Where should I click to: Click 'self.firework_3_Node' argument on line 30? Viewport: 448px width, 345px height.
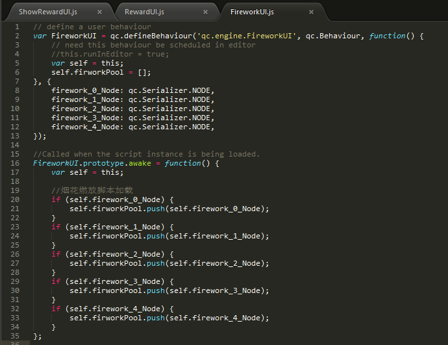215,290
